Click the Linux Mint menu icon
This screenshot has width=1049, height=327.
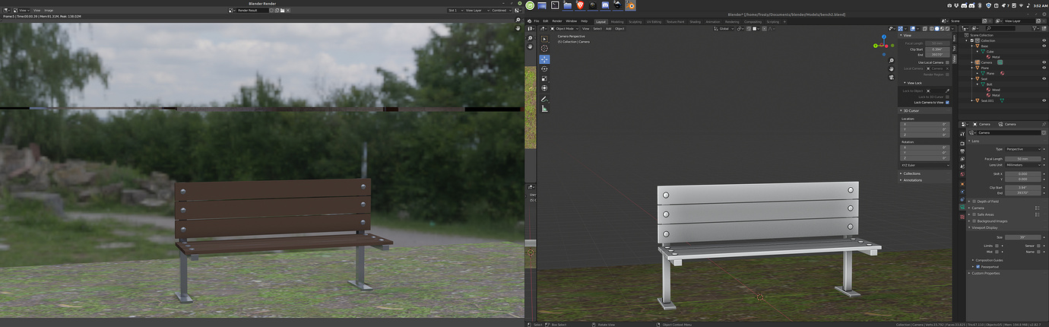[x=530, y=5]
